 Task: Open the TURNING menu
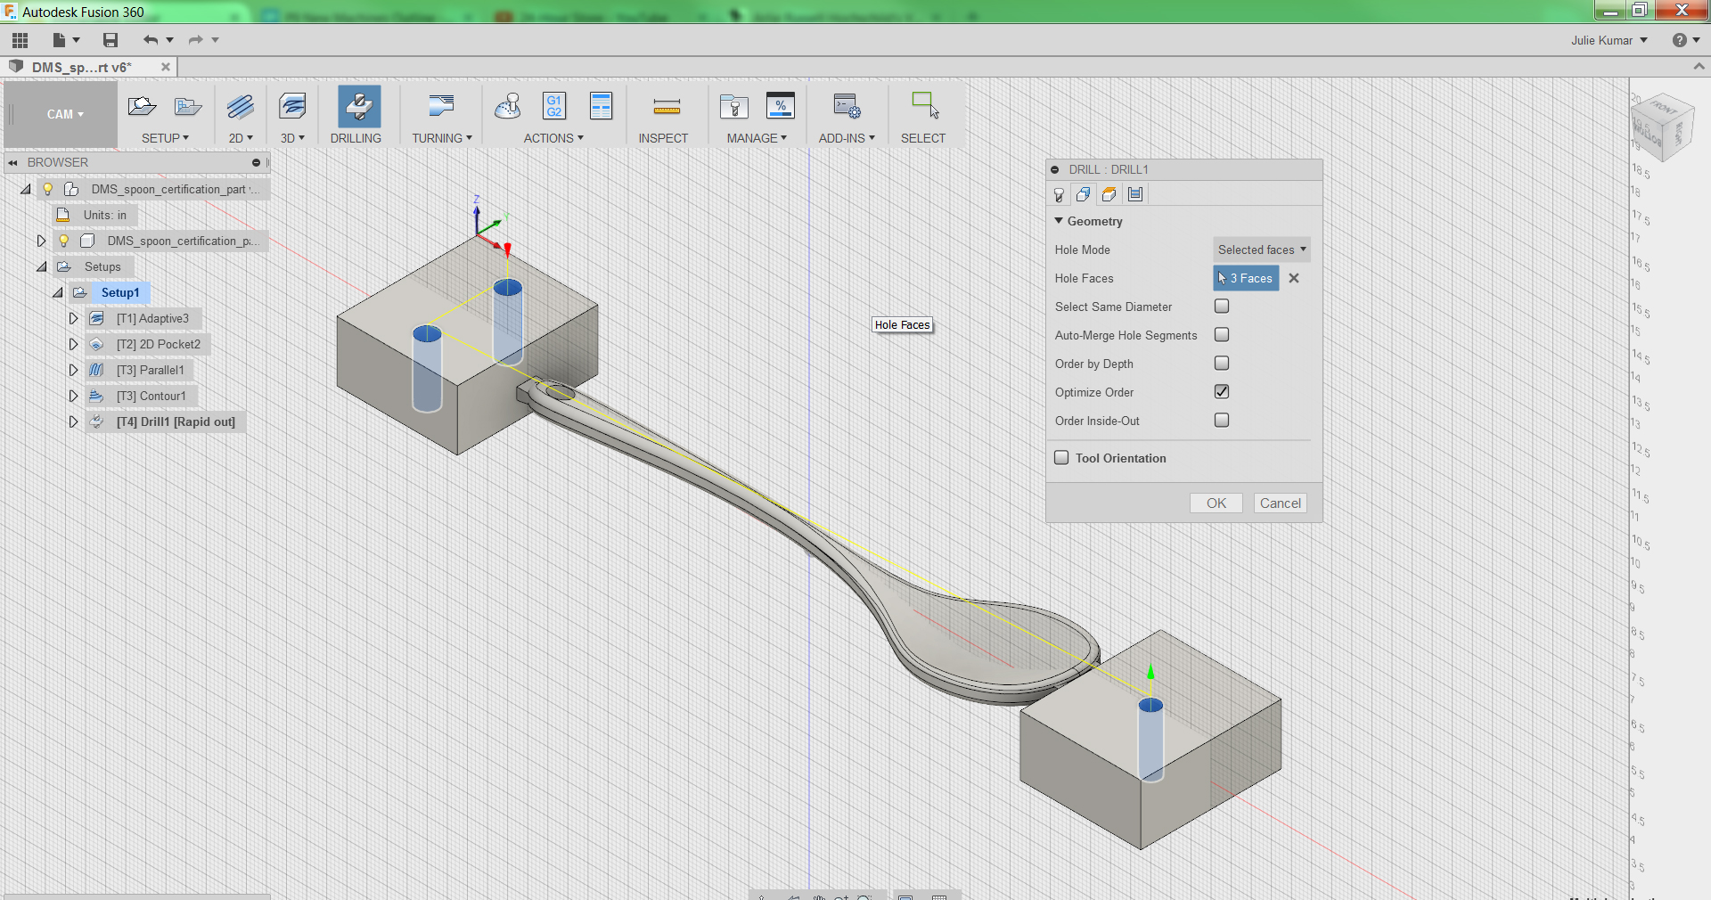pyautogui.click(x=442, y=138)
